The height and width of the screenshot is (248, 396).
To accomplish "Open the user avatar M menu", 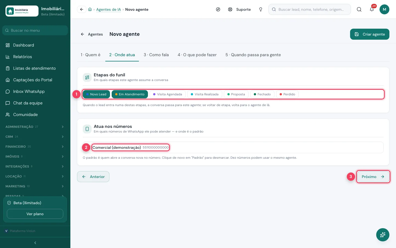I will 384,9.
